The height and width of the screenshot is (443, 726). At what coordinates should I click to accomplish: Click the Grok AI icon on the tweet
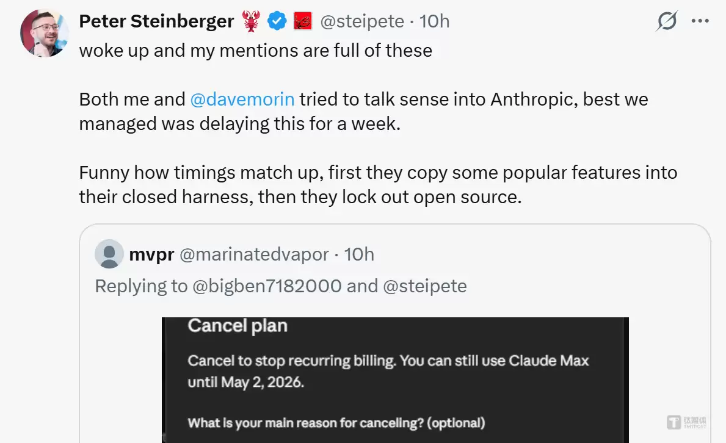[x=666, y=21]
